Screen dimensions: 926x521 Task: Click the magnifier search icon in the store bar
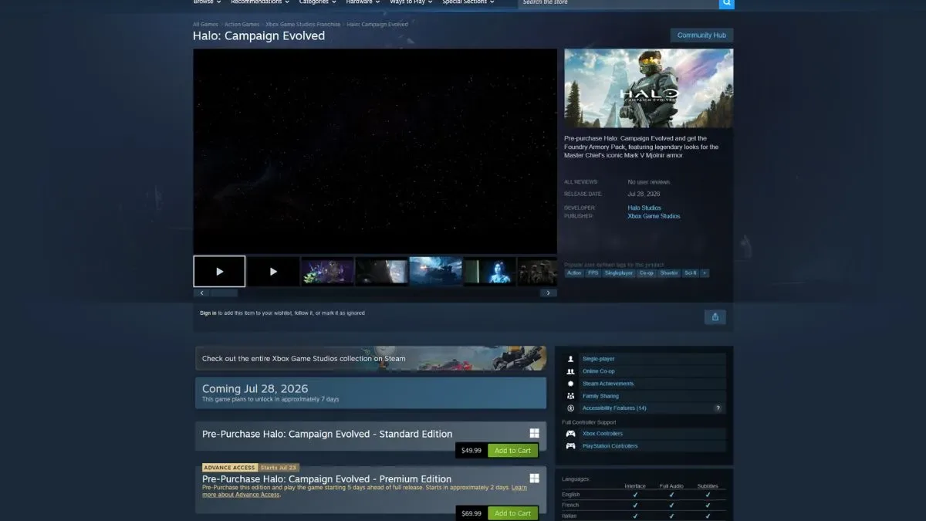point(726,3)
